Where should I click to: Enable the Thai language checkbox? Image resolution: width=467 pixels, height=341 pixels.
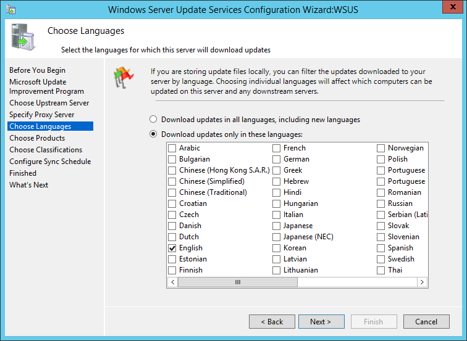coord(381,270)
